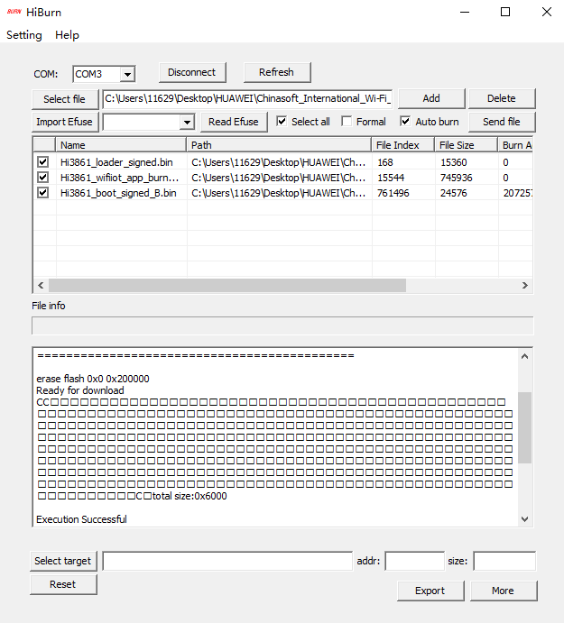Image resolution: width=564 pixels, height=623 pixels.
Task: Click the Reset button
Action: pyautogui.click(x=63, y=584)
